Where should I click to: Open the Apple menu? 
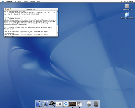click(3, 1)
